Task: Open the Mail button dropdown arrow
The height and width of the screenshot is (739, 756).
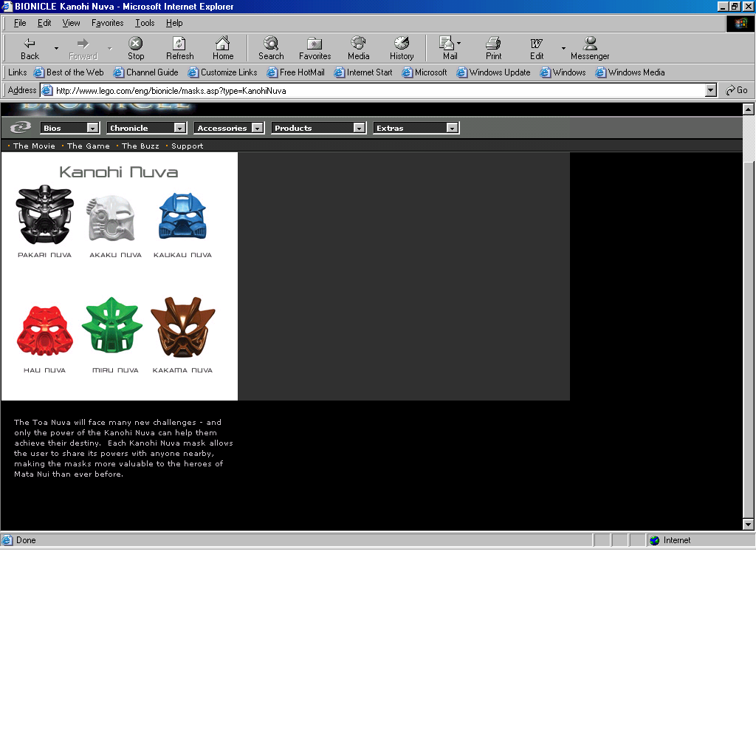Action: (459, 43)
